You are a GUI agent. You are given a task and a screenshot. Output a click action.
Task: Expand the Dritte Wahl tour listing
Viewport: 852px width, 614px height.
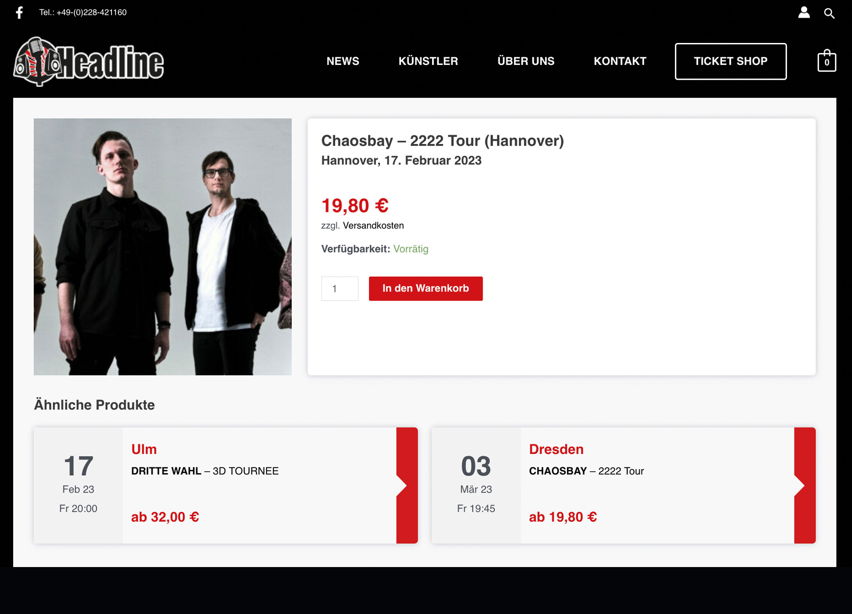click(405, 485)
